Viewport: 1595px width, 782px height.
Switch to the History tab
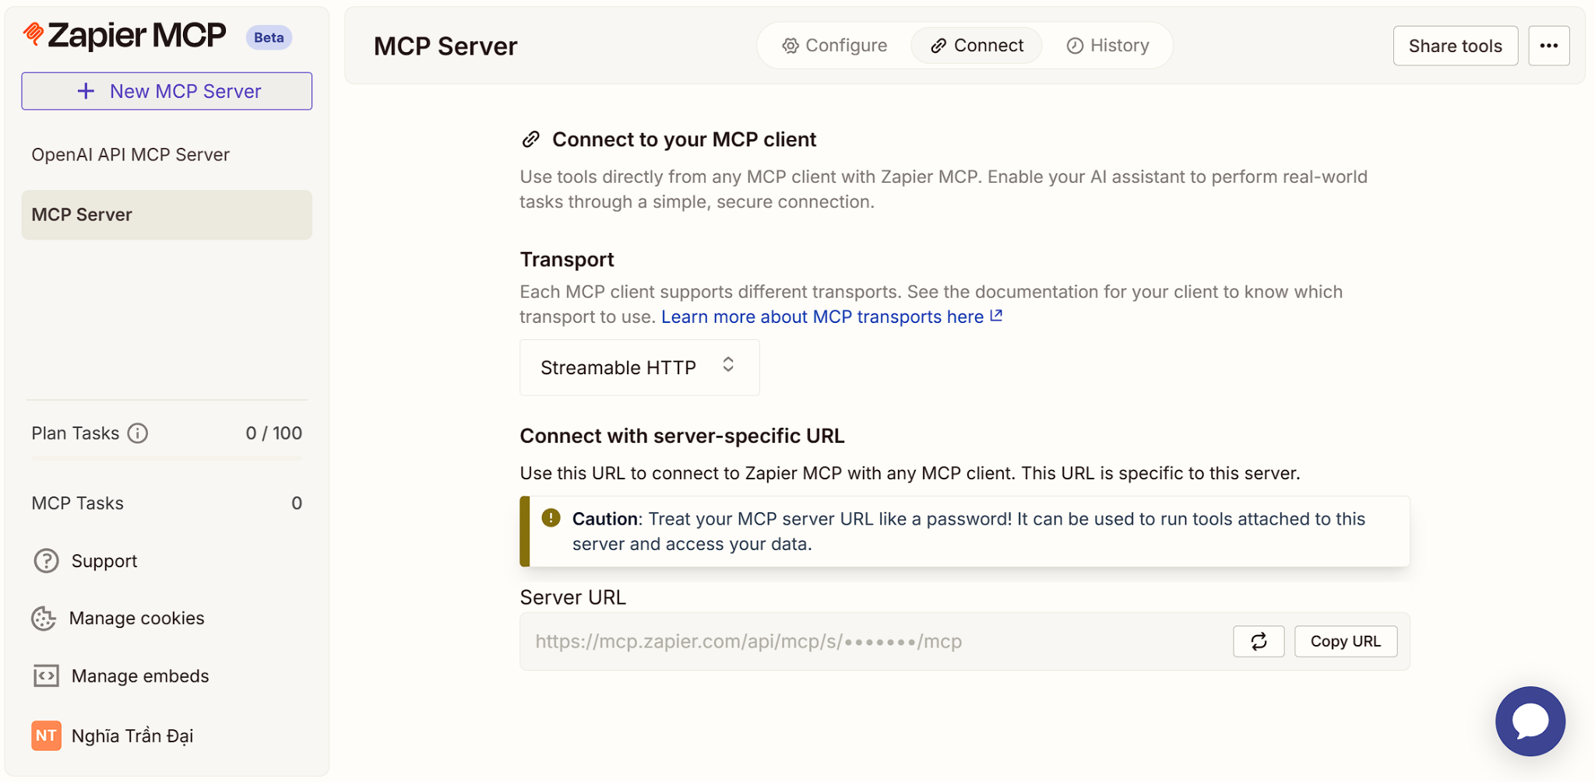click(1107, 46)
